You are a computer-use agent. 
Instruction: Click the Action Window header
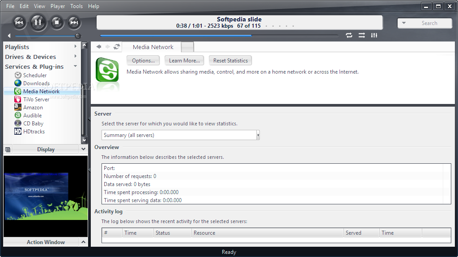46,242
